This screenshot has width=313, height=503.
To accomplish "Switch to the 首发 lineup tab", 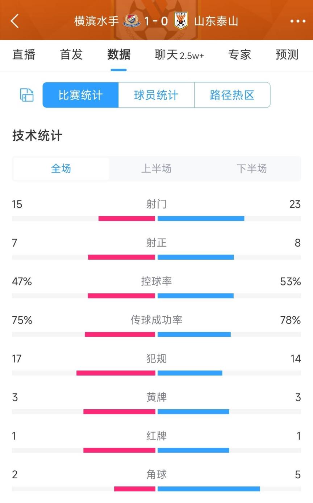I will (71, 55).
